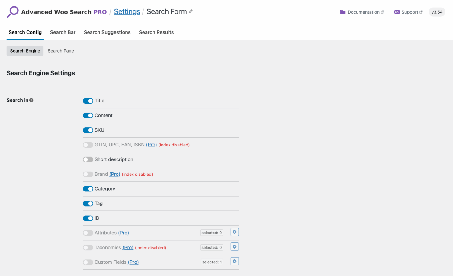Open the Search Results tab
453x276 pixels.
156,32
